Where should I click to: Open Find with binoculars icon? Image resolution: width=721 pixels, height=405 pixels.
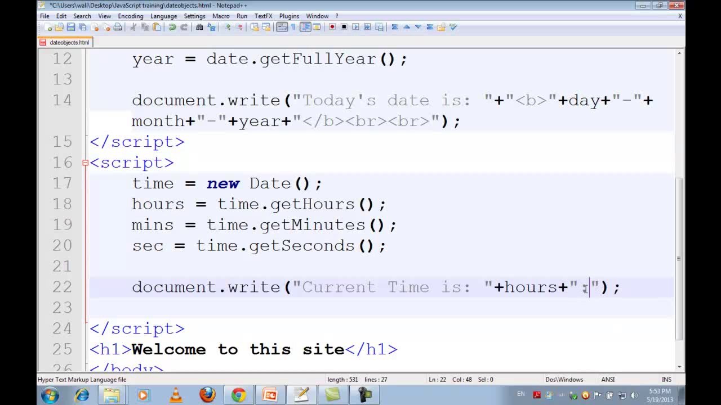199,27
